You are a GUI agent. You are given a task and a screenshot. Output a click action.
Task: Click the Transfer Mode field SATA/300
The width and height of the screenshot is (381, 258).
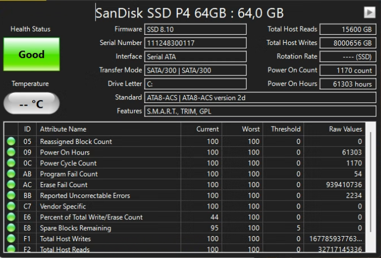click(x=195, y=70)
